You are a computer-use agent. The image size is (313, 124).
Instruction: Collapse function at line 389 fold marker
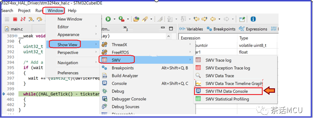point(16,36)
